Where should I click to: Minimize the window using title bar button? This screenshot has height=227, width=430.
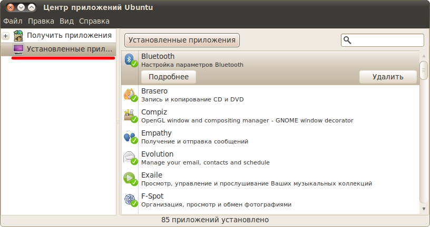click(21, 7)
